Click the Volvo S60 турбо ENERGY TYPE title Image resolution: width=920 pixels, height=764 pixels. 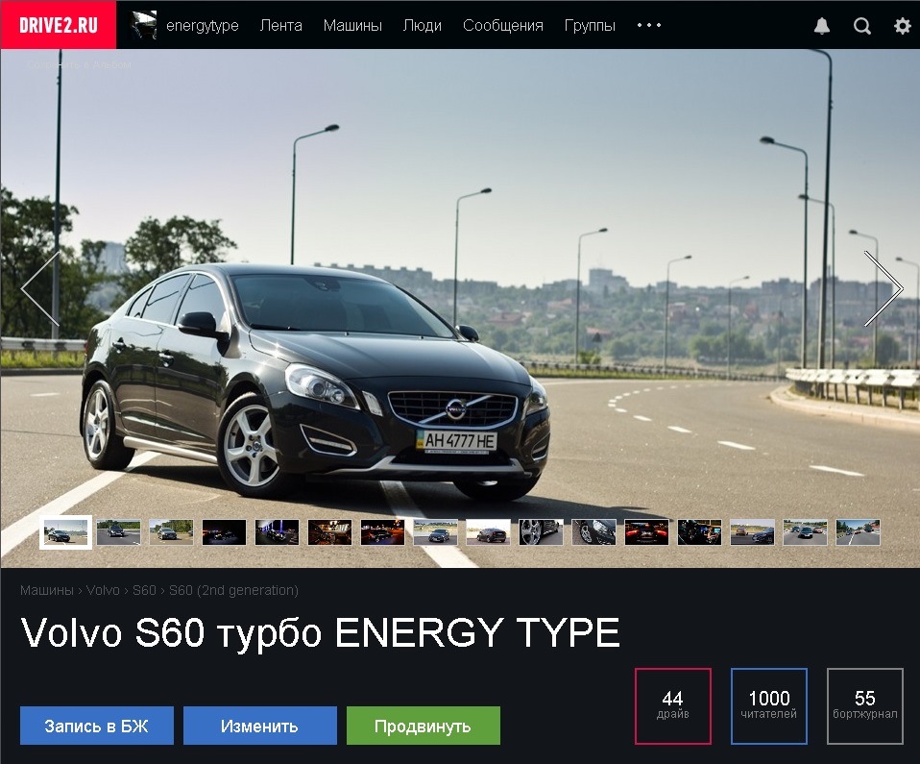[x=321, y=633]
